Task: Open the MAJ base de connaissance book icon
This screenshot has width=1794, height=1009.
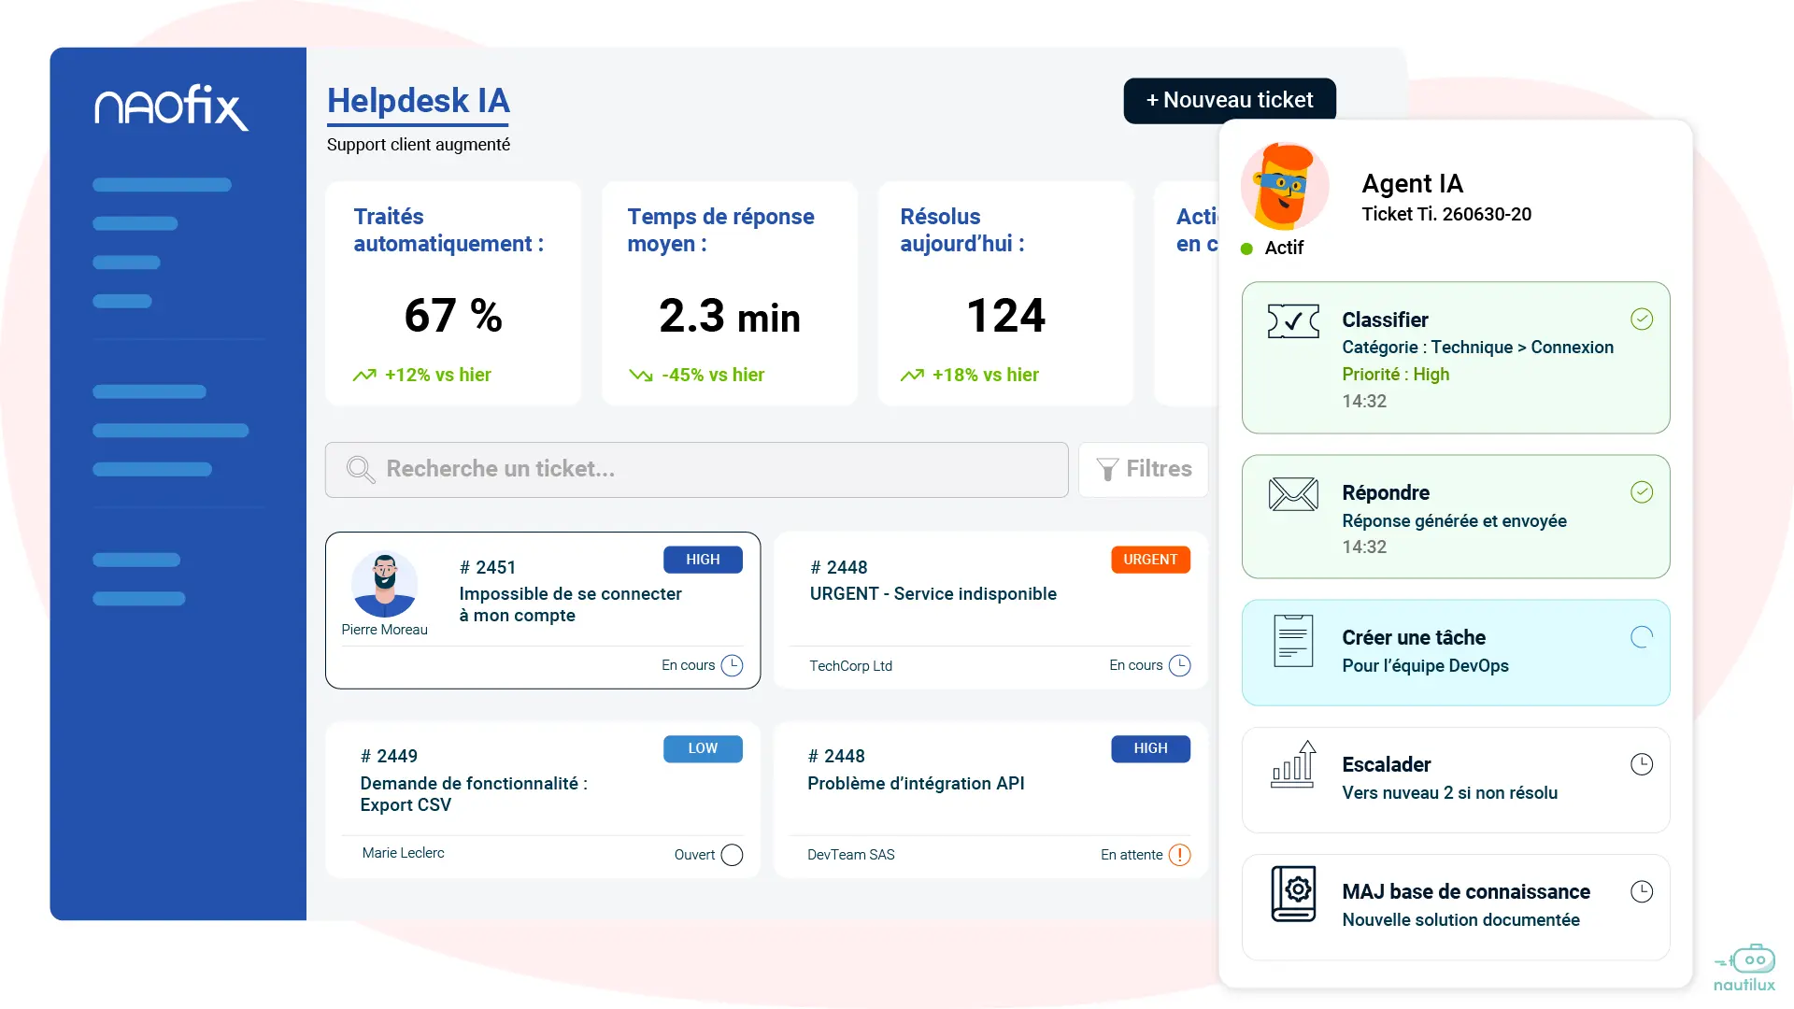Action: point(1293,893)
